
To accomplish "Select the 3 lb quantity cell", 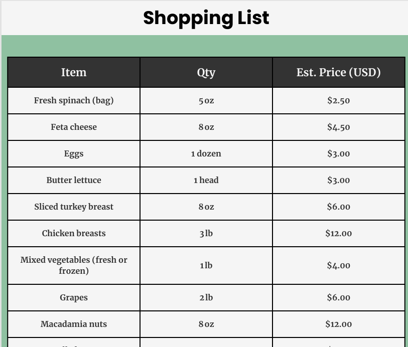I will [x=206, y=233].
